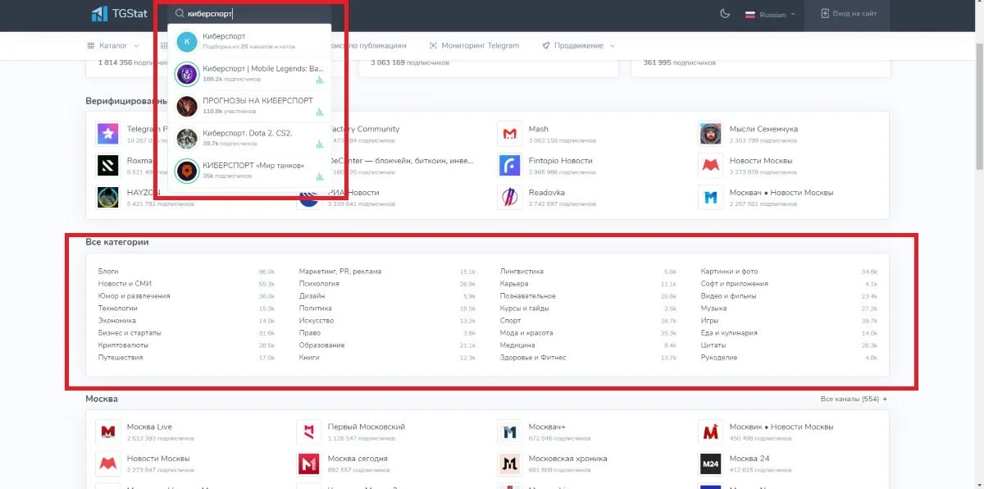
Task: Click stats icon for Mobile Legends result
Action: pyautogui.click(x=320, y=80)
